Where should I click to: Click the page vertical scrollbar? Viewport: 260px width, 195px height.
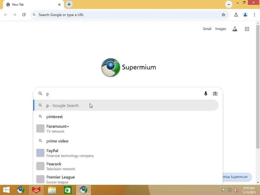[x=258, y=87]
